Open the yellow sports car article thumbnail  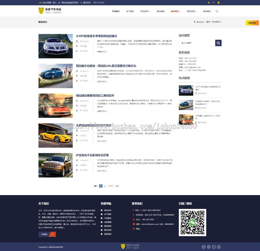[55, 135]
